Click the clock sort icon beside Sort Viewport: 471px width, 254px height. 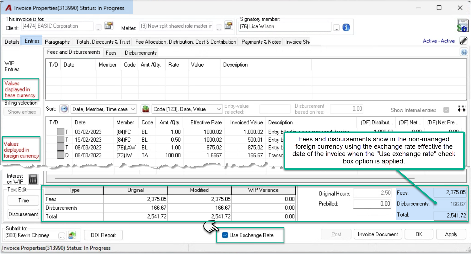pyautogui.click(x=64, y=109)
